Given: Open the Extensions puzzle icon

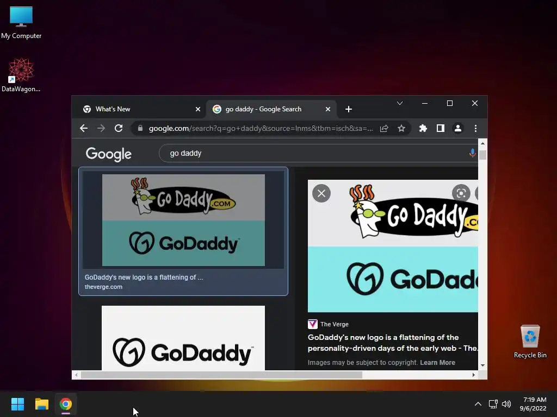Looking at the screenshot, I should pos(423,128).
